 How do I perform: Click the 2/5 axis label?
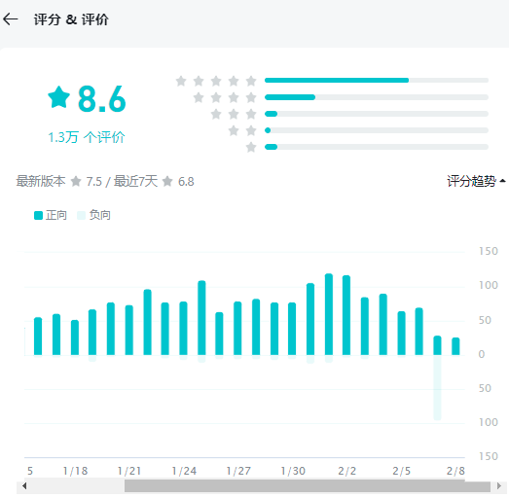[x=401, y=471]
